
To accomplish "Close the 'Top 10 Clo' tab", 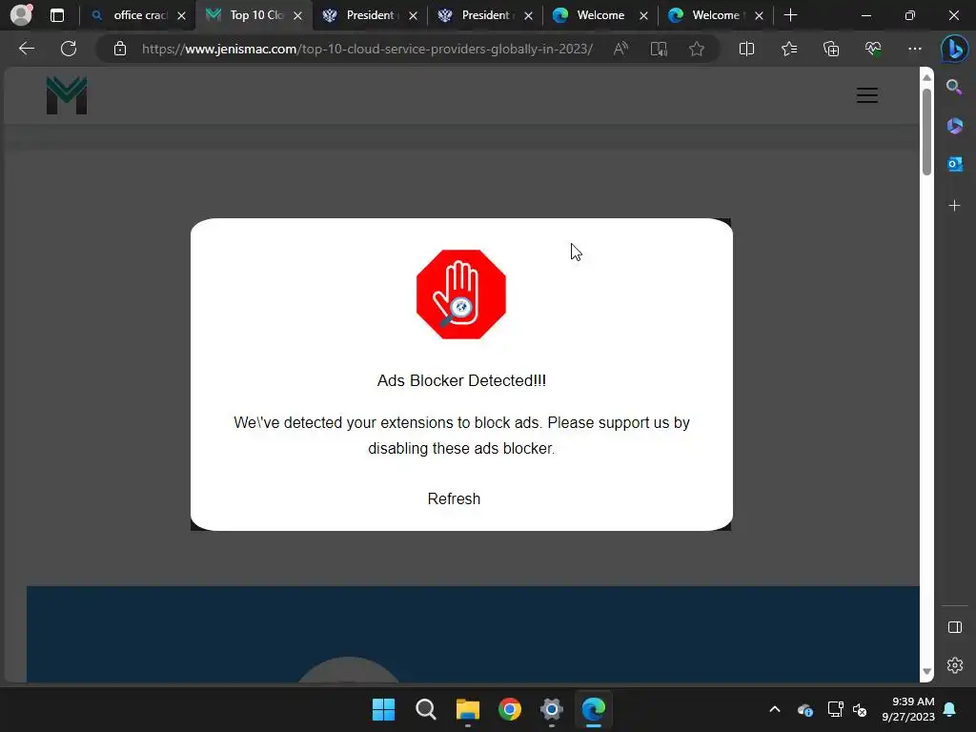I will (297, 15).
